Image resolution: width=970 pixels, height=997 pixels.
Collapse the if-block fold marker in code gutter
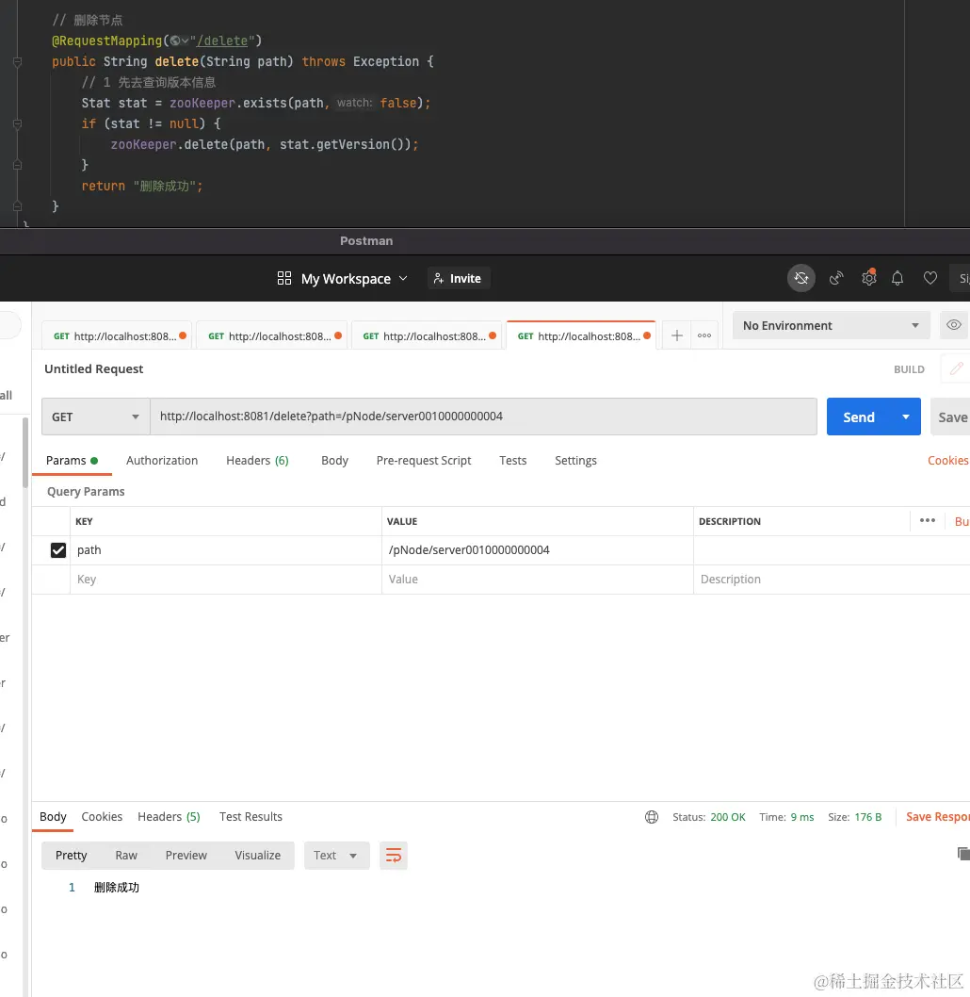pyautogui.click(x=17, y=123)
